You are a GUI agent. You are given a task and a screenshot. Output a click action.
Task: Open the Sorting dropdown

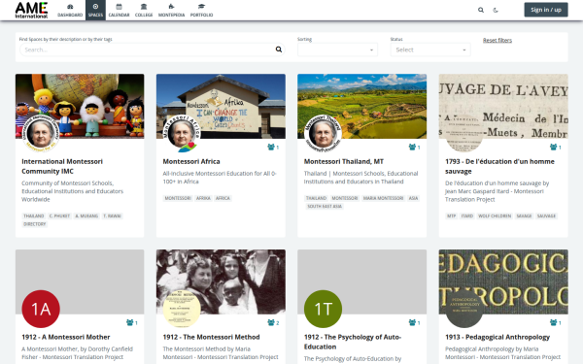click(337, 50)
